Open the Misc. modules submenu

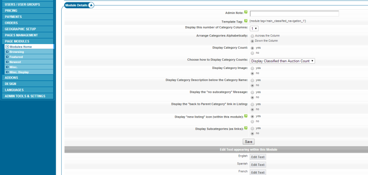pos(29,67)
